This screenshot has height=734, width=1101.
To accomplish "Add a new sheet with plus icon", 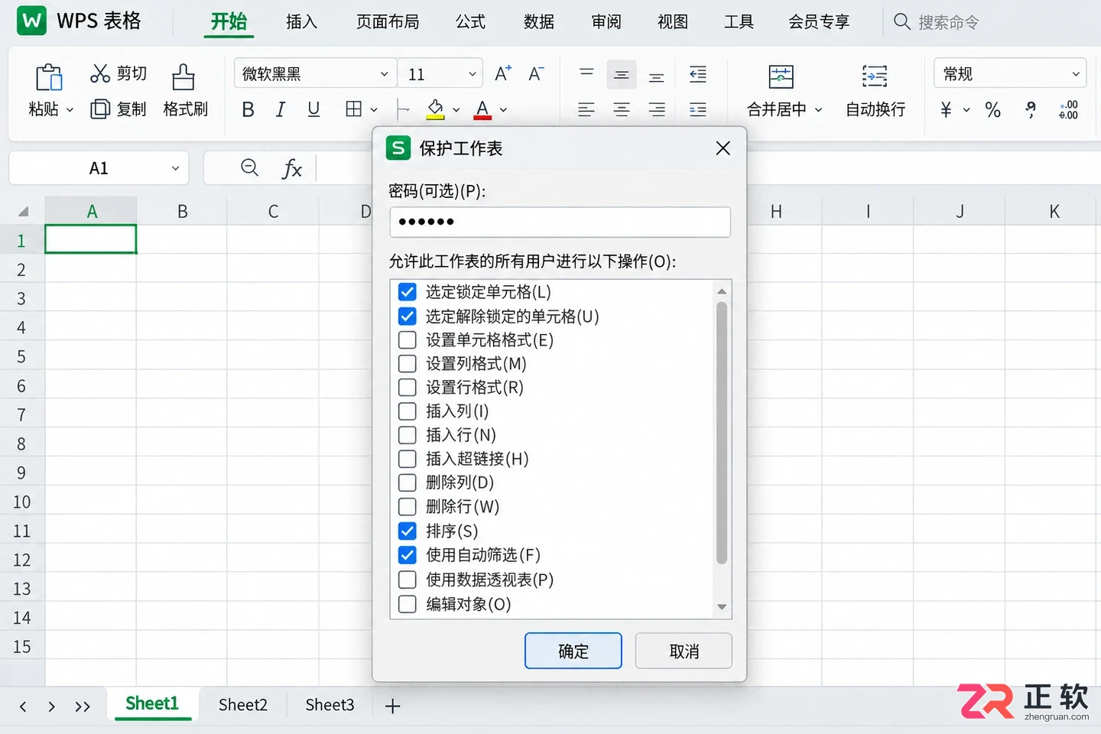I will (393, 706).
